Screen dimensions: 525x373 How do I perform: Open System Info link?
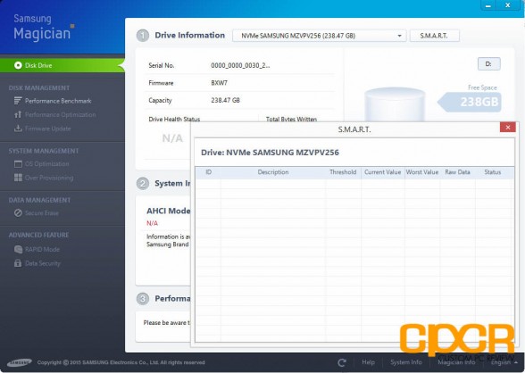coord(406,362)
